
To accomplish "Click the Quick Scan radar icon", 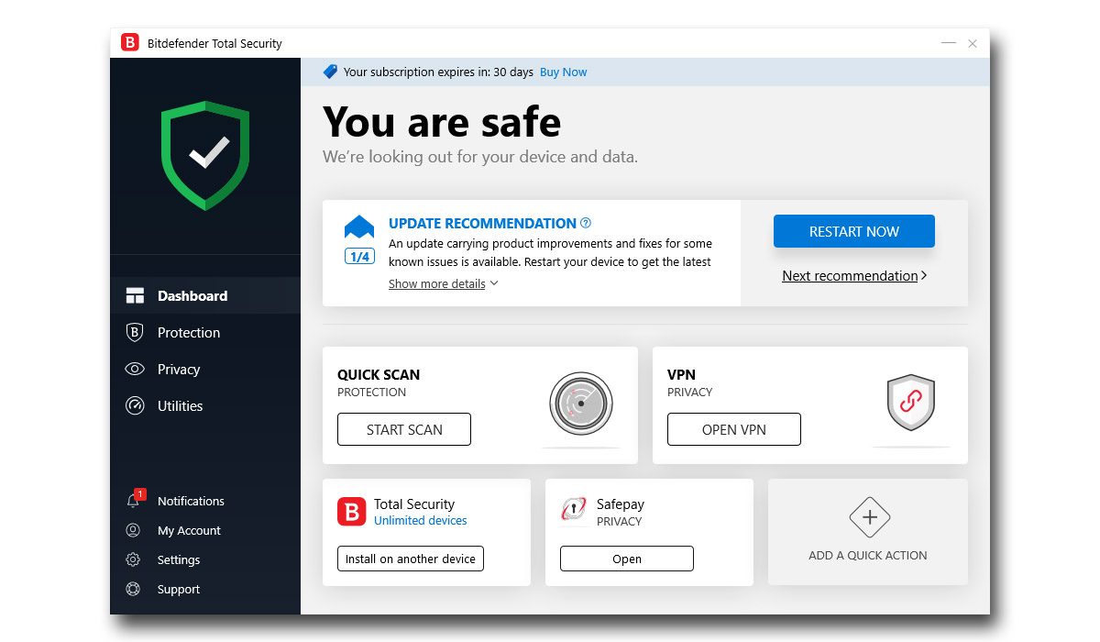I will pos(580,404).
